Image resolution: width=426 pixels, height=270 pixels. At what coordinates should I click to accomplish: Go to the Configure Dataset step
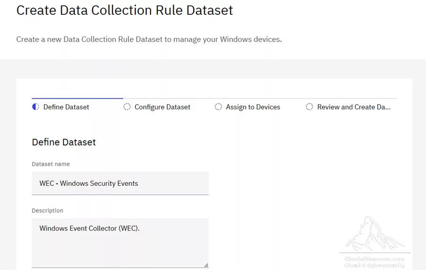[162, 107]
